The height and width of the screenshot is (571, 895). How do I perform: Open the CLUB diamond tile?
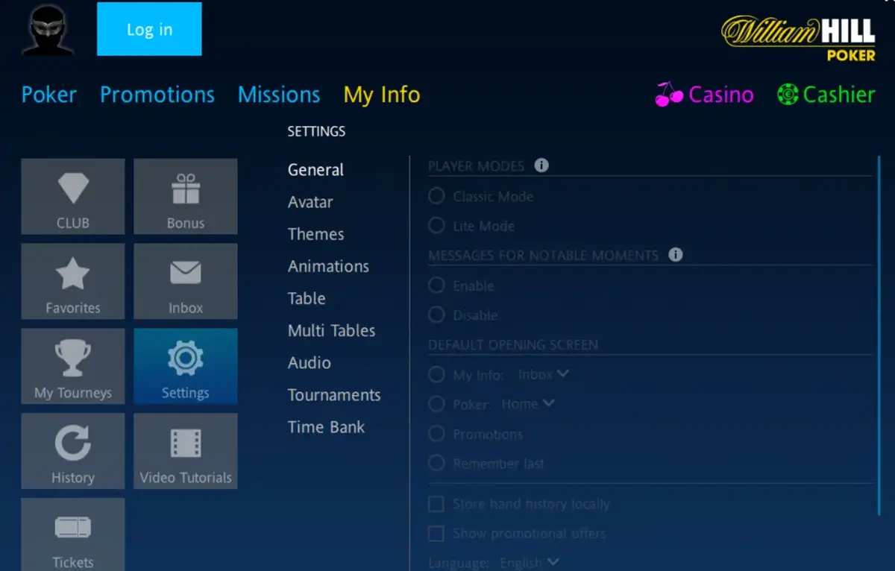73,196
